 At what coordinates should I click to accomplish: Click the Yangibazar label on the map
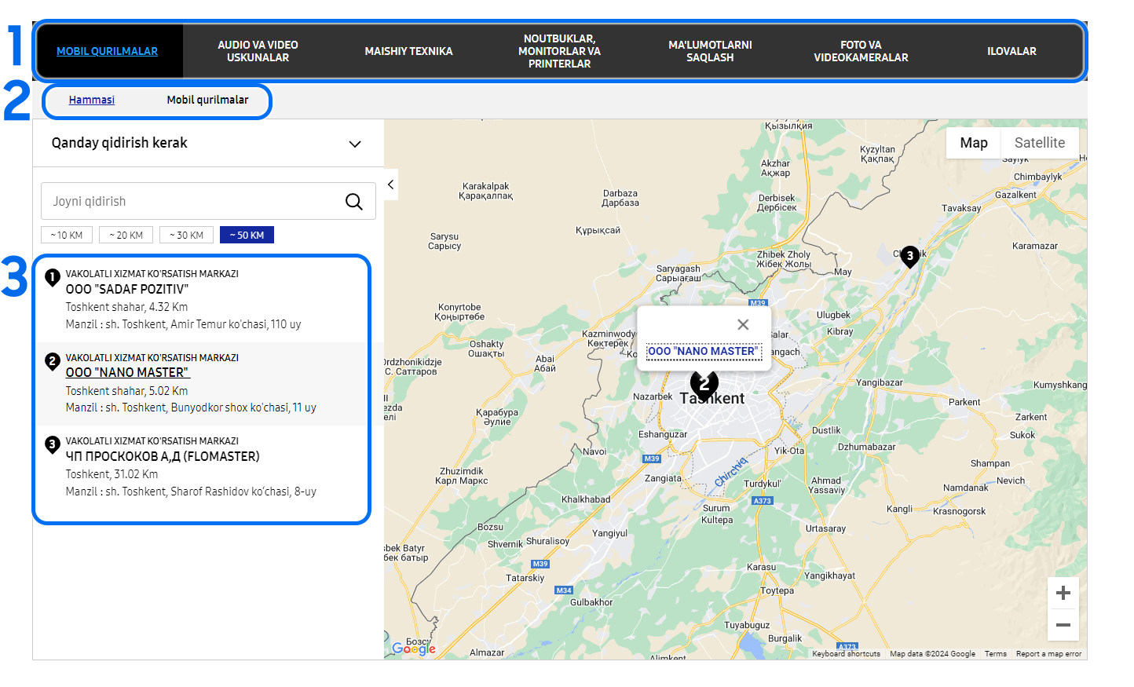click(x=880, y=382)
